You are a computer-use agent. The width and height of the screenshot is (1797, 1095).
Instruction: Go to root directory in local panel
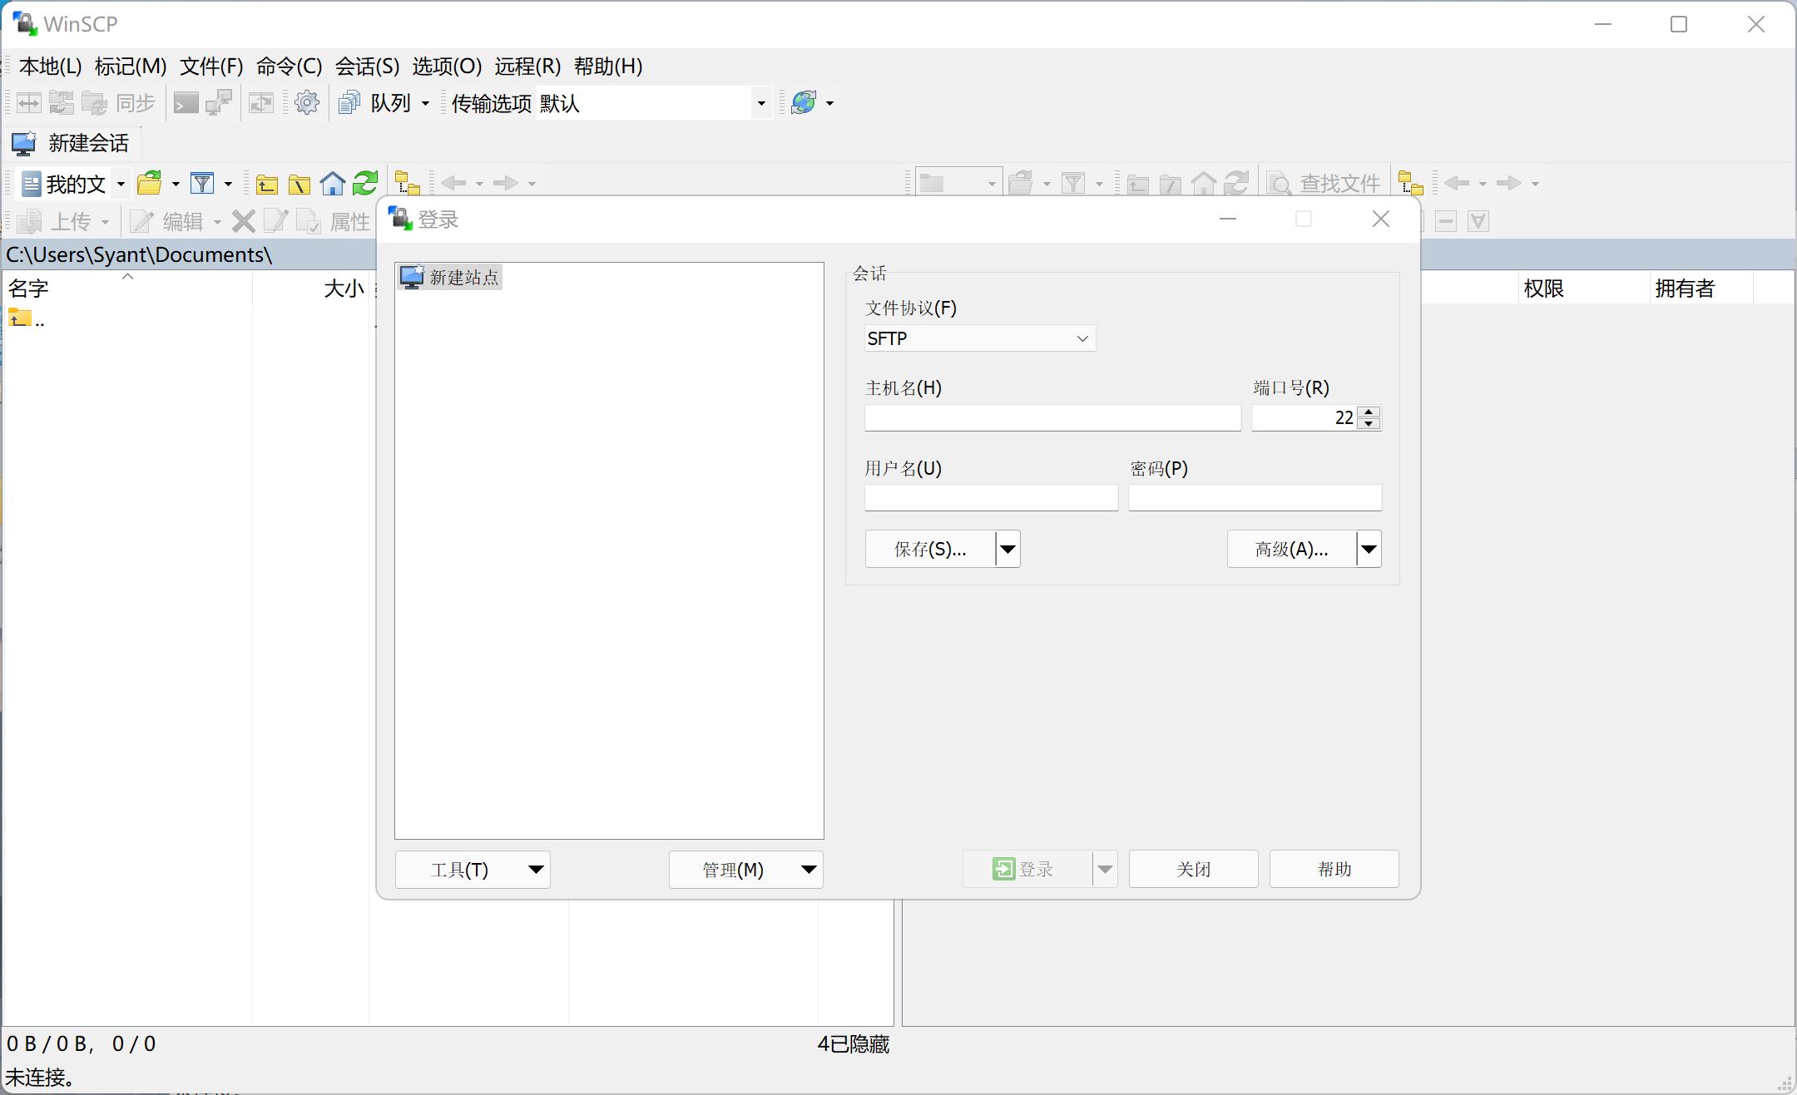coord(299,183)
